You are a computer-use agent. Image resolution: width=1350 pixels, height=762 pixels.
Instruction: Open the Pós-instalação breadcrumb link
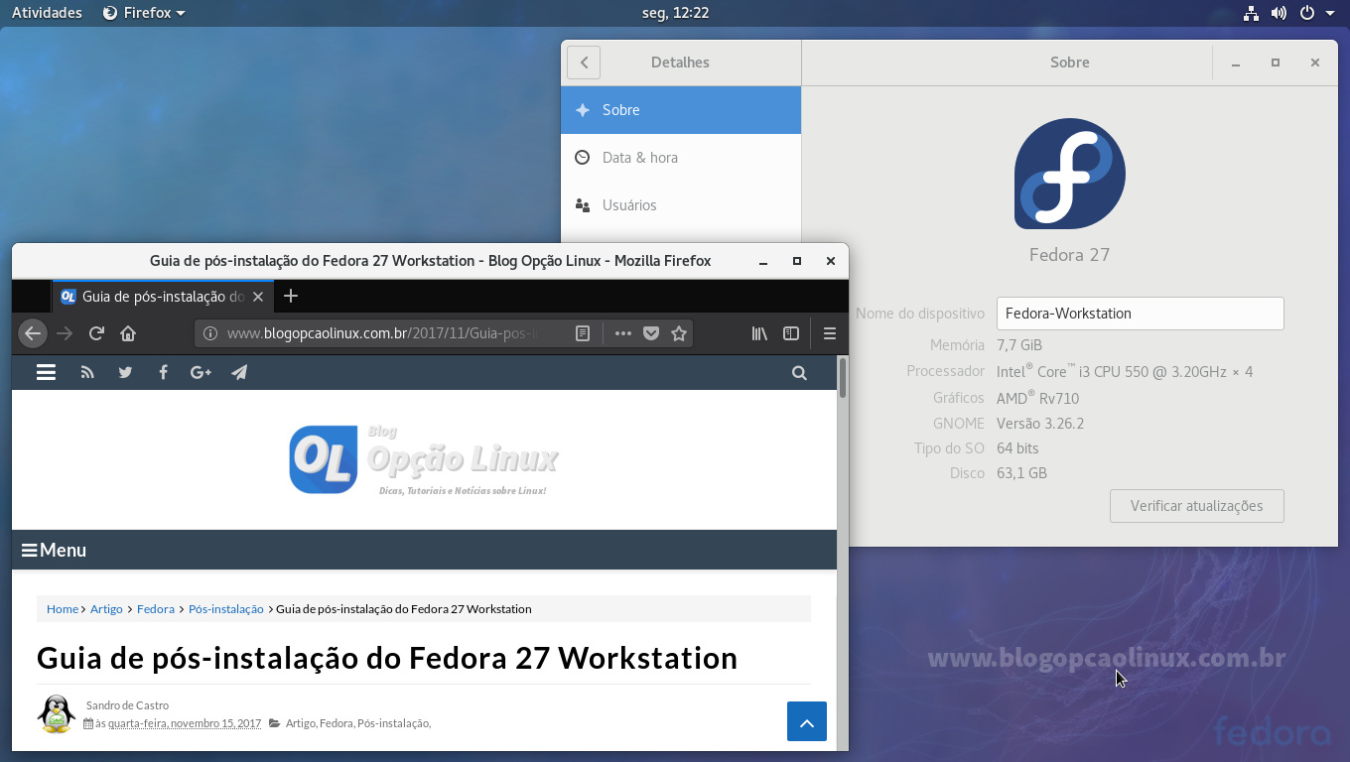pos(226,609)
